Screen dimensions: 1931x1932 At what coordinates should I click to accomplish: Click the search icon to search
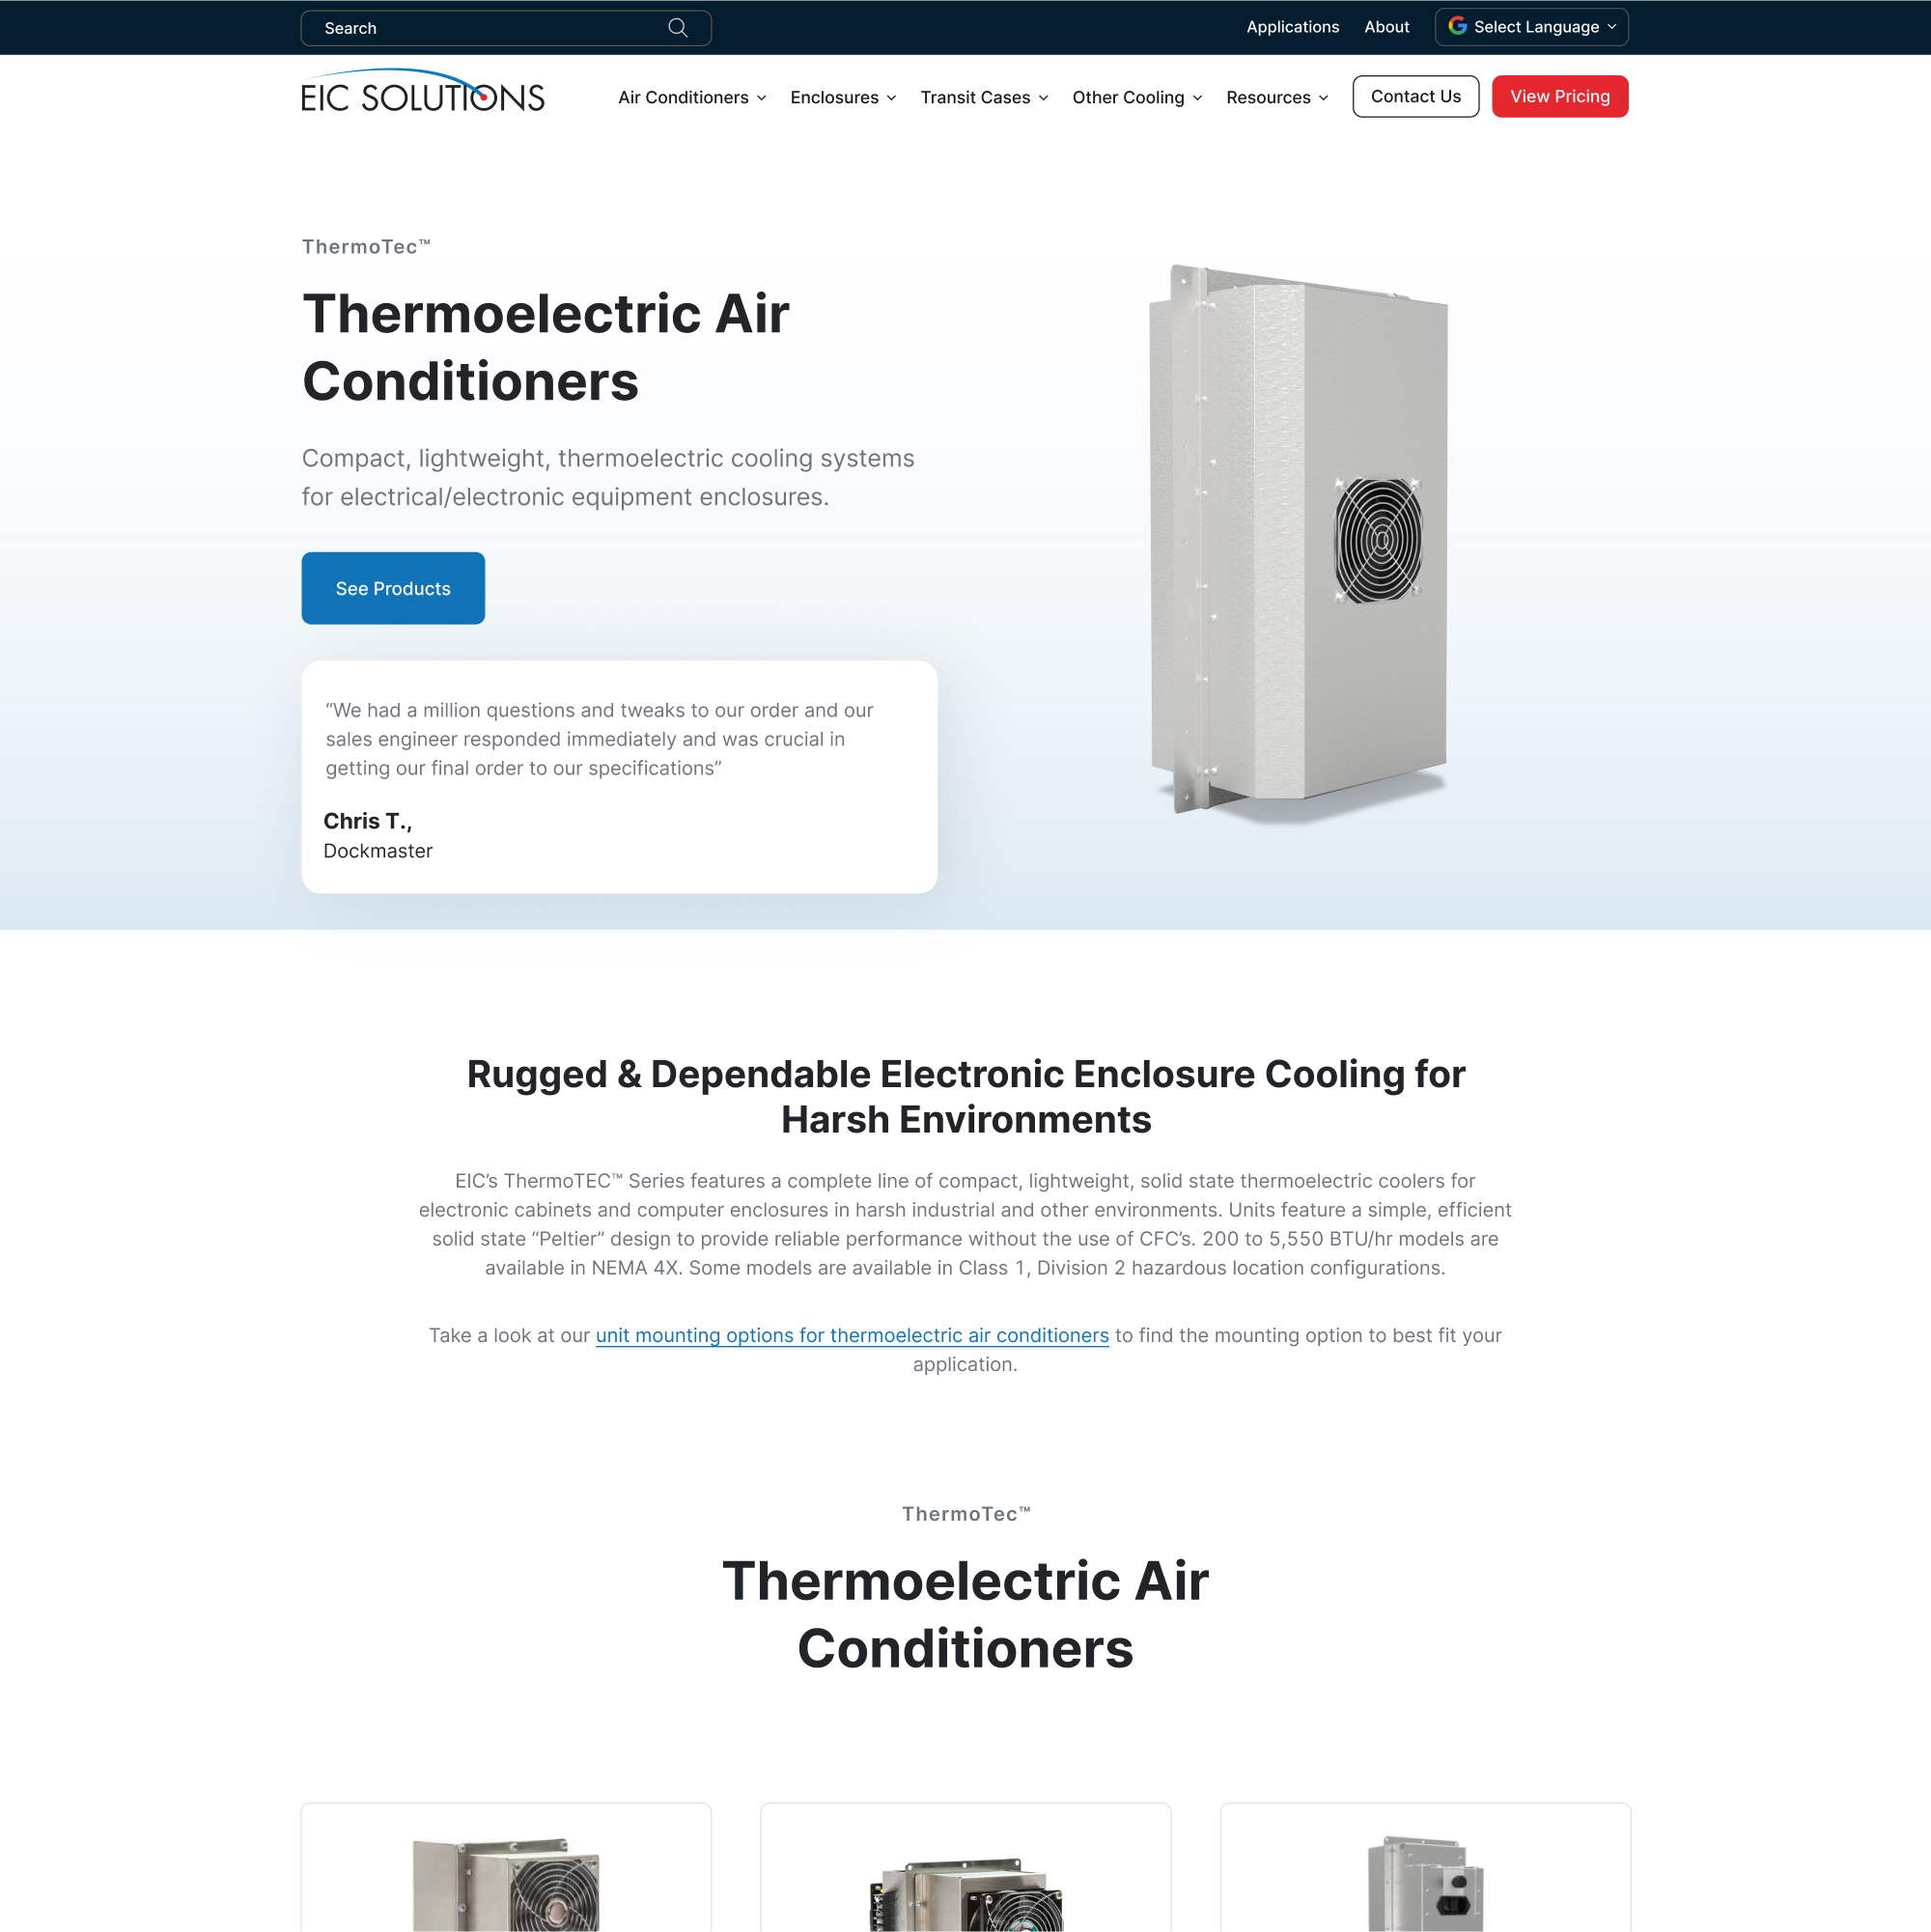click(679, 28)
